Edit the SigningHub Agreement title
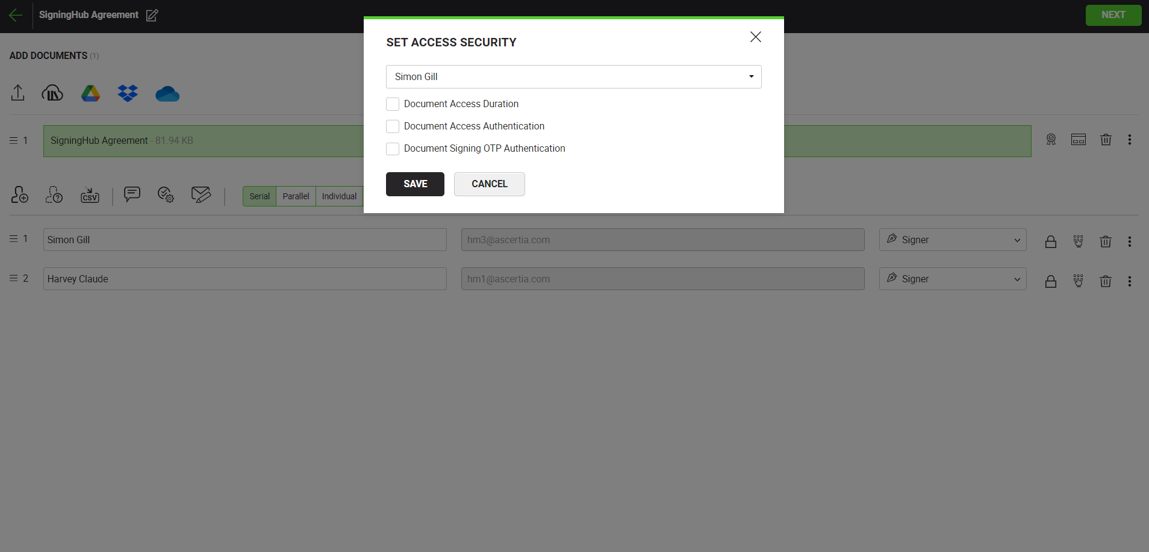Image resolution: width=1149 pixels, height=552 pixels. [152, 16]
